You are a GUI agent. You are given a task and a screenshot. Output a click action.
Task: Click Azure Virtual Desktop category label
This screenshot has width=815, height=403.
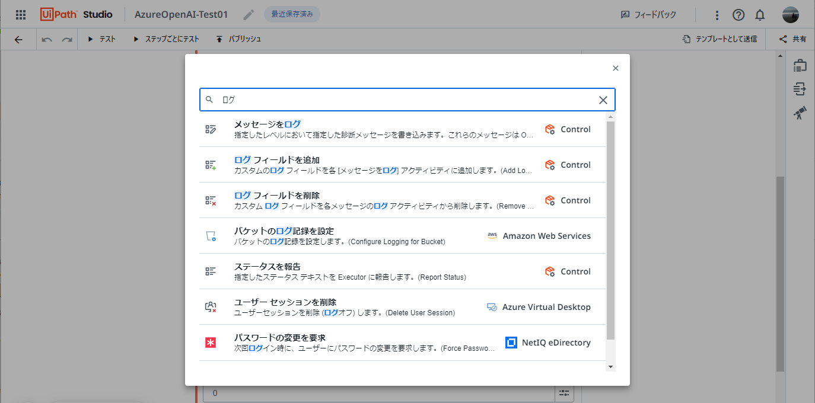(546, 307)
